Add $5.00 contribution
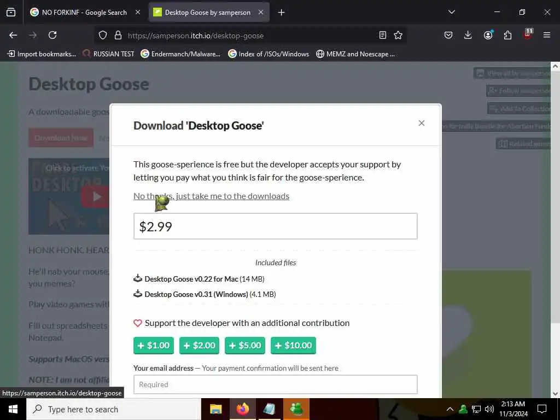Screen dimensions: 560x420 (x=245, y=346)
